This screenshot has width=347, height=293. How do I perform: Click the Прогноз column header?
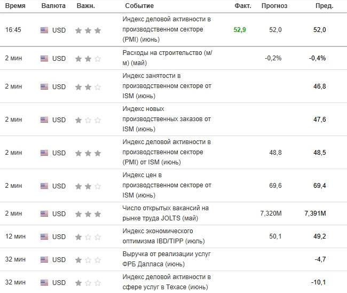coord(274,6)
